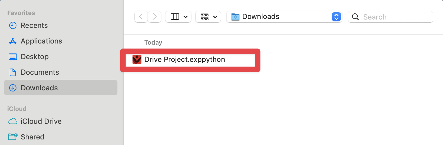The height and width of the screenshot is (145, 443).
Task: Expand the grouping options chevron
Action: tap(215, 17)
